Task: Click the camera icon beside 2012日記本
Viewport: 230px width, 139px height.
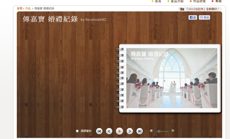Action: [x=182, y=9]
